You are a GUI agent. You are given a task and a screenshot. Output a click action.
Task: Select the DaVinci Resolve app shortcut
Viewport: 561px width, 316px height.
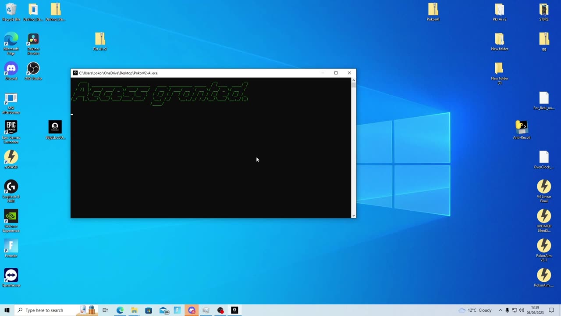(33, 44)
